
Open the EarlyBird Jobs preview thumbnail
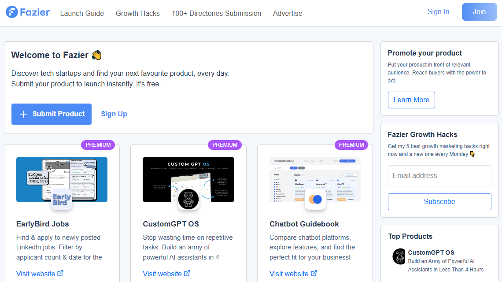pyautogui.click(x=62, y=179)
